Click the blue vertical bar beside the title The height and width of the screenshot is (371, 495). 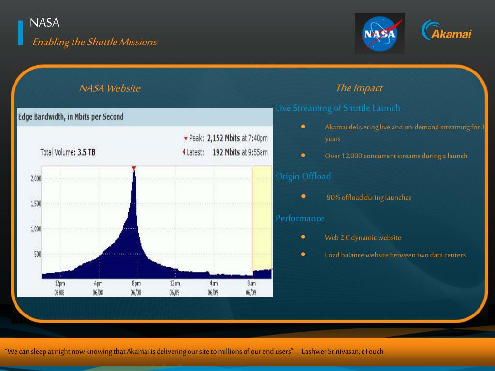[20, 33]
